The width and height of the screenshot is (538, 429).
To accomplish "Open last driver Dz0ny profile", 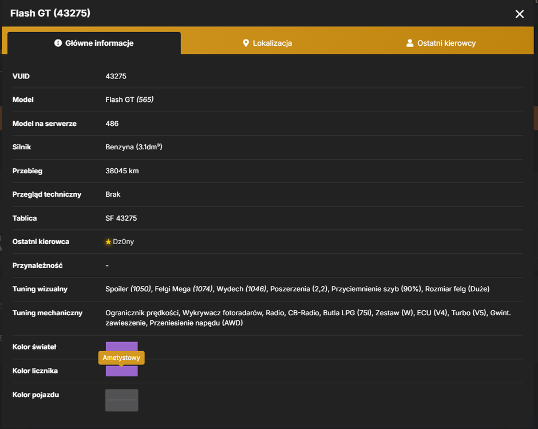I will coord(123,242).
